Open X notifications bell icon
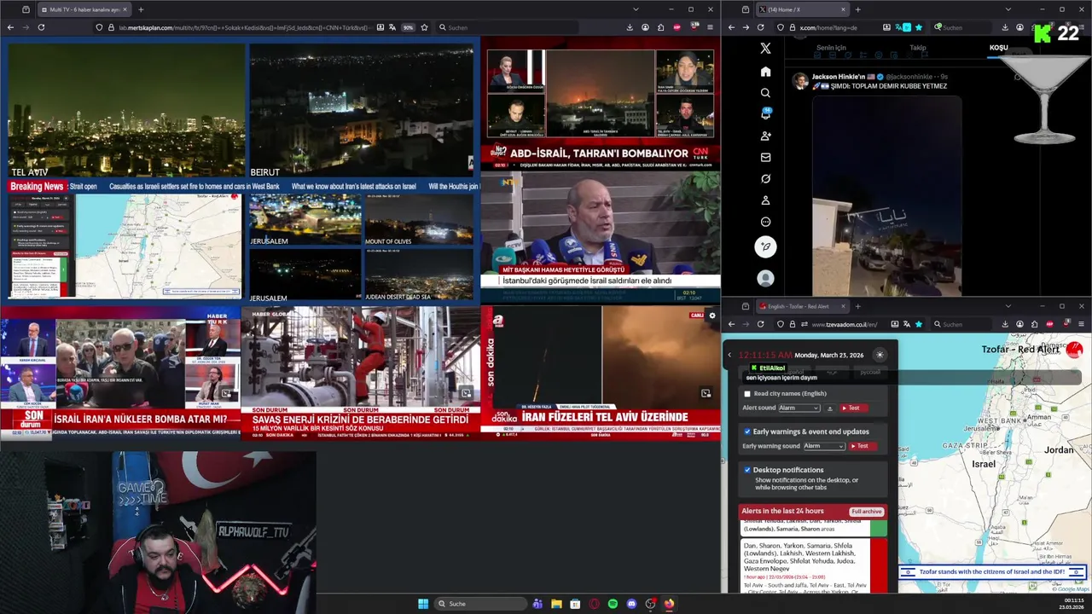Image resolution: width=1092 pixels, height=614 pixels. (765, 114)
